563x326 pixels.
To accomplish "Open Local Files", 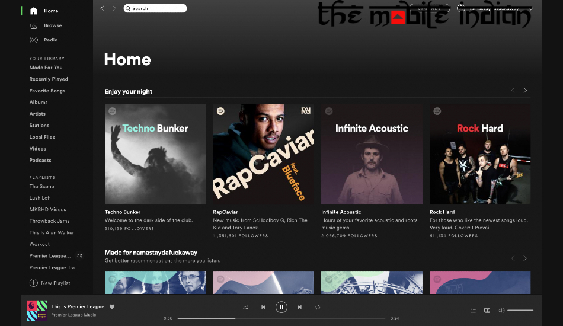I will [42, 137].
